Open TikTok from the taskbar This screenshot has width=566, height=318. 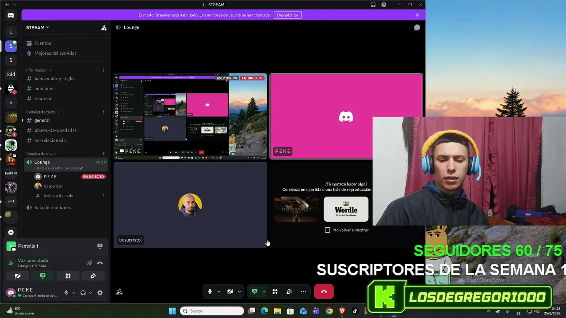355,311
